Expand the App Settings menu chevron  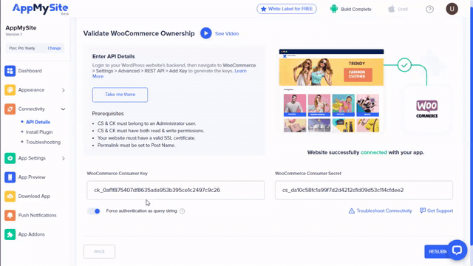coord(64,158)
